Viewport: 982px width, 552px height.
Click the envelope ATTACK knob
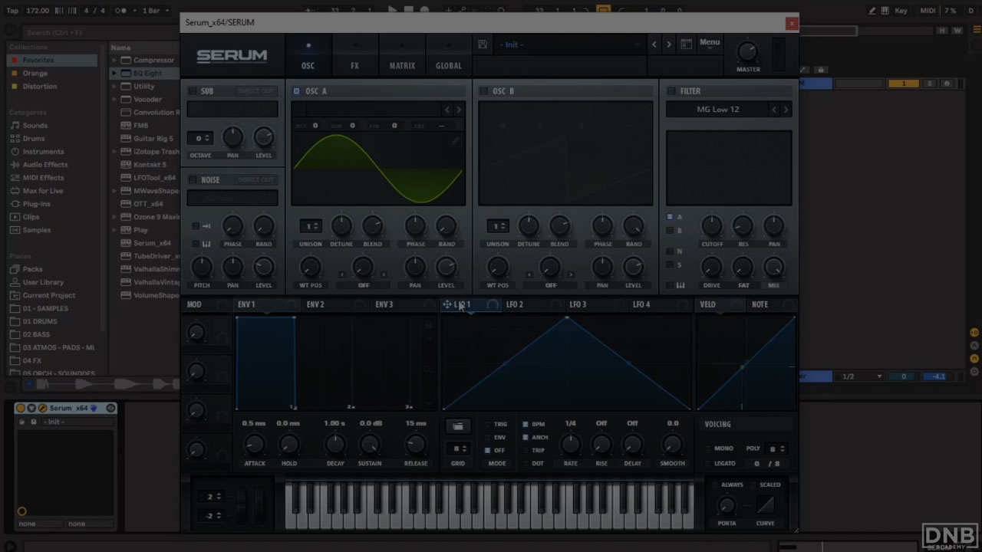tap(254, 444)
